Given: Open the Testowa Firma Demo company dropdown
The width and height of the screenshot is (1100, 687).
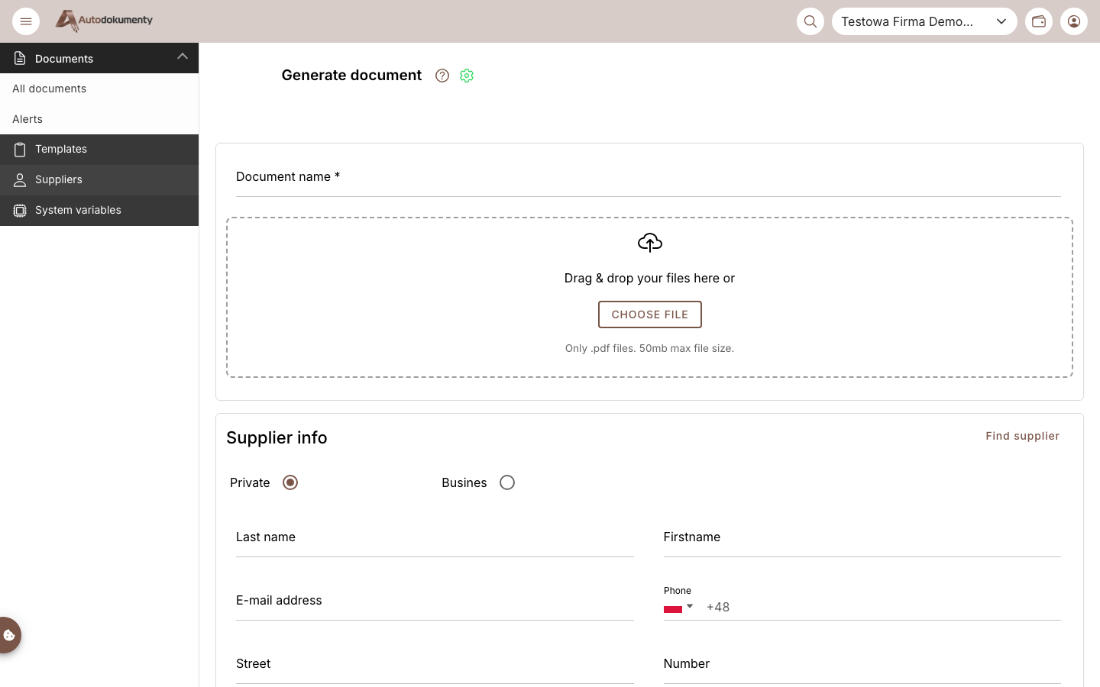Looking at the screenshot, I should (924, 21).
